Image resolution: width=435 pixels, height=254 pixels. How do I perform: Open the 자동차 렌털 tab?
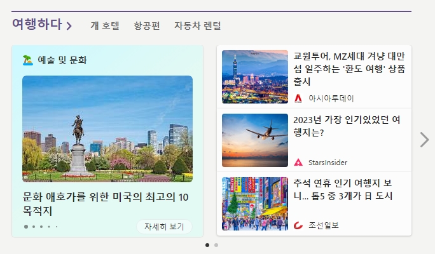tap(198, 25)
